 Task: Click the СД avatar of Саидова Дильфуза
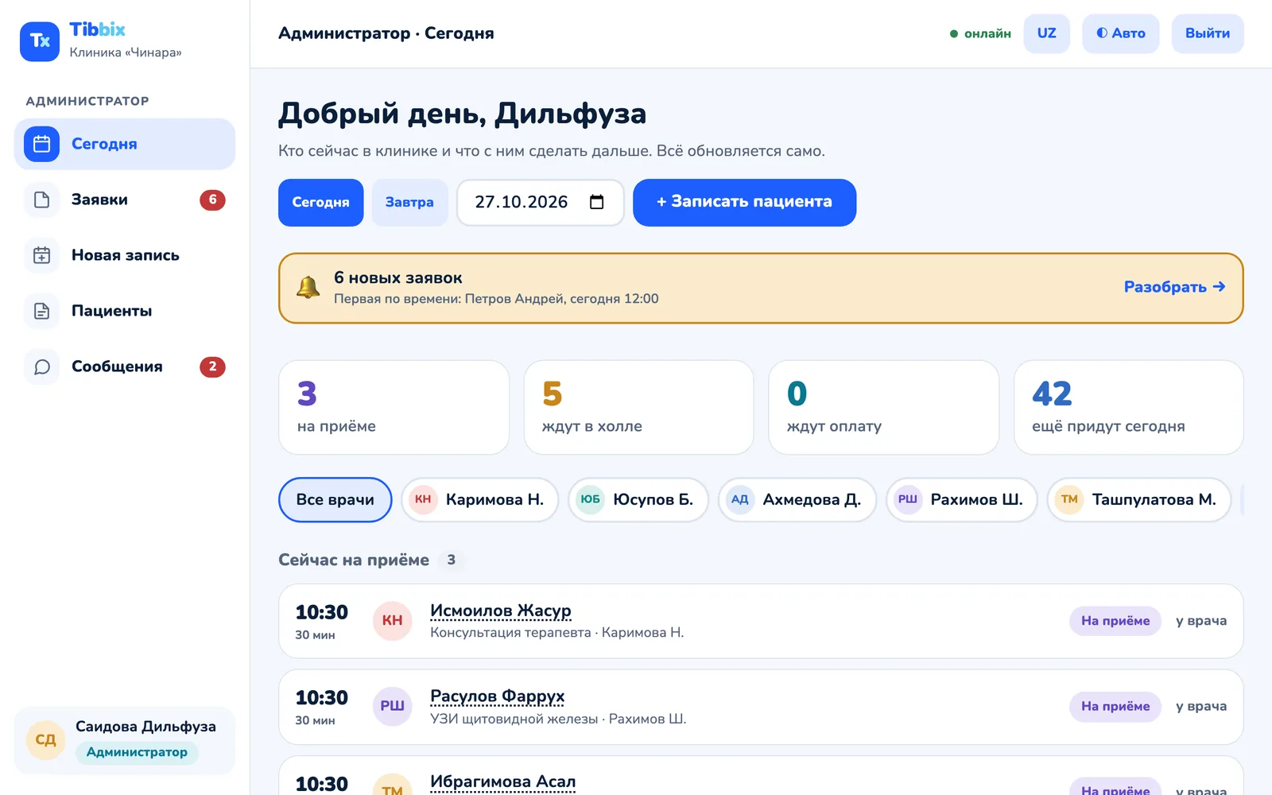pyautogui.click(x=45, y=740)
